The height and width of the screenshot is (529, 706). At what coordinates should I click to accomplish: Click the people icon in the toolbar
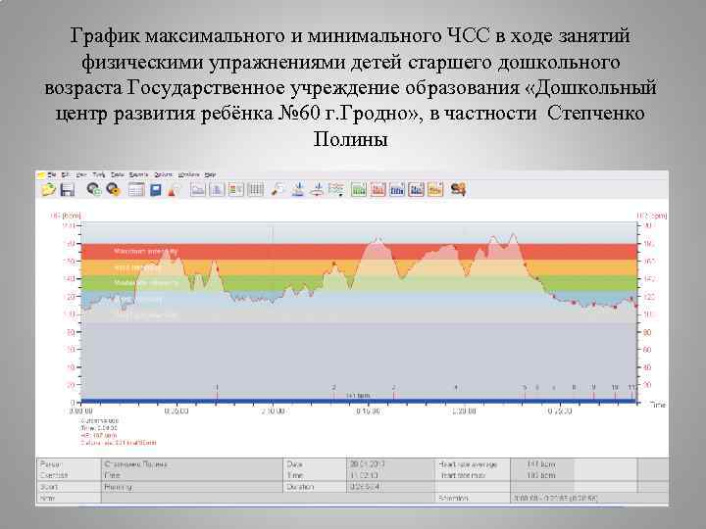[458, 189]
